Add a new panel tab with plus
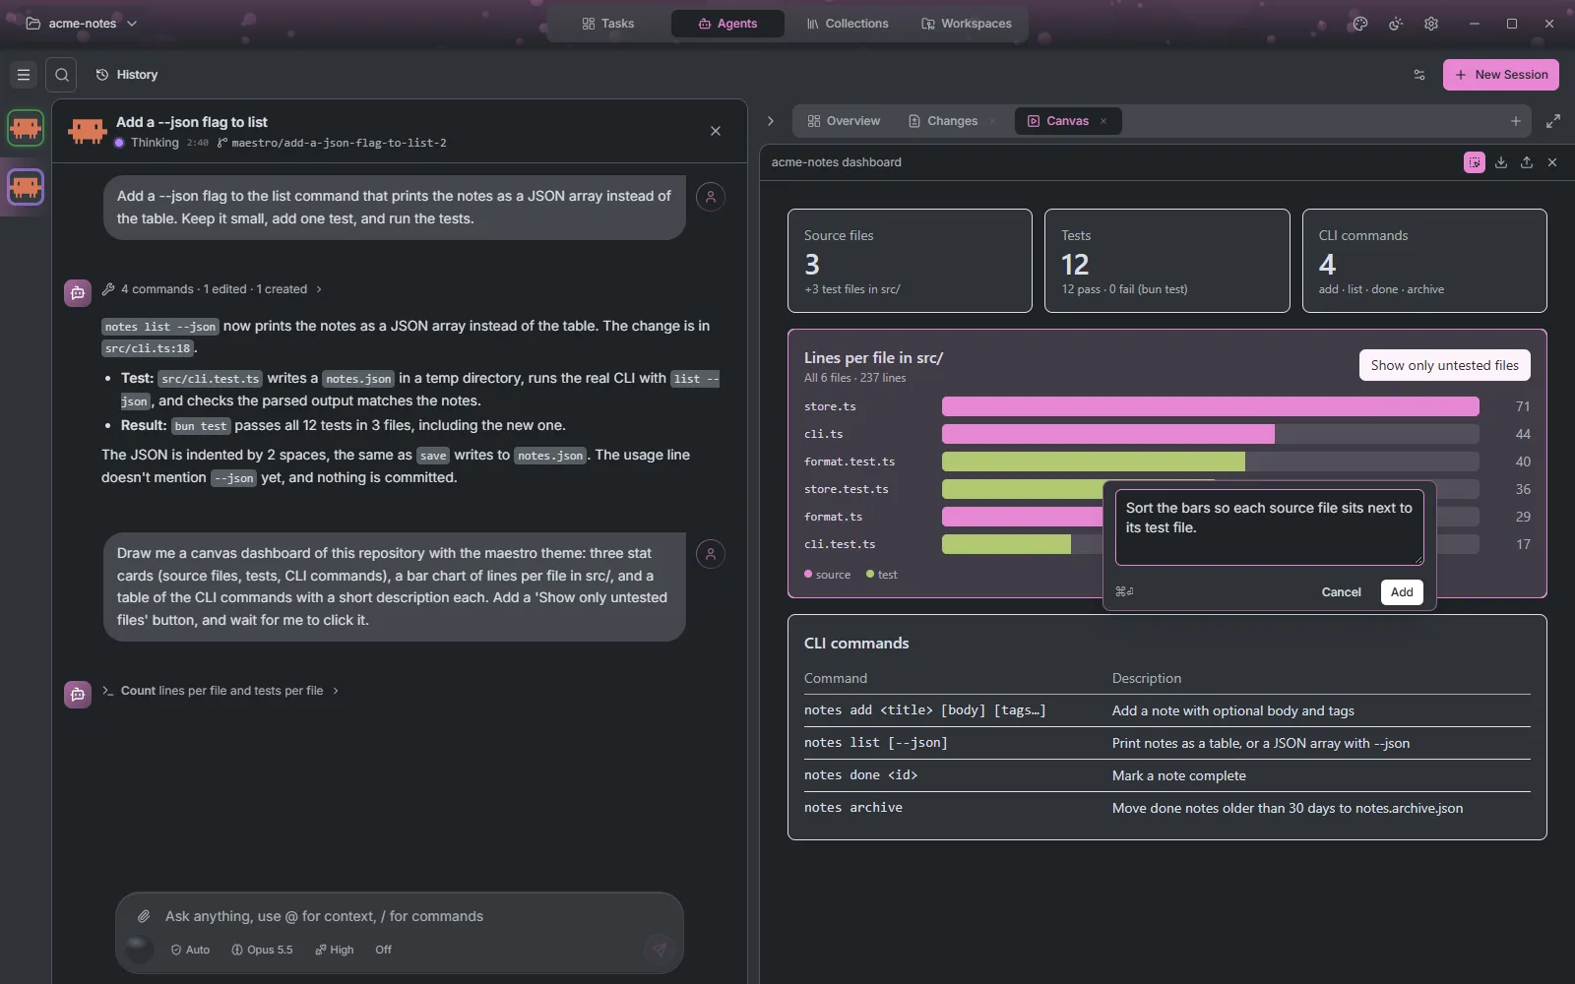Image resolution: width=1575 pixels, height=984 pixels. point(1516,121)
